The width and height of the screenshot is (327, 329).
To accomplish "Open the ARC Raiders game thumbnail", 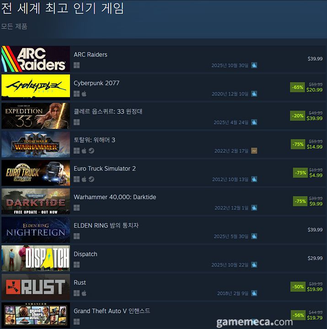I will coord(36,59).
